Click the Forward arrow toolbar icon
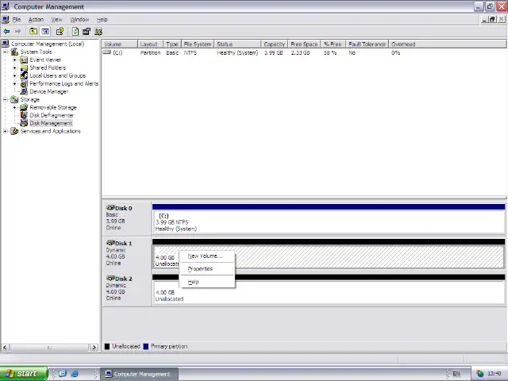The image size is (508, 381). click(17, 32)
